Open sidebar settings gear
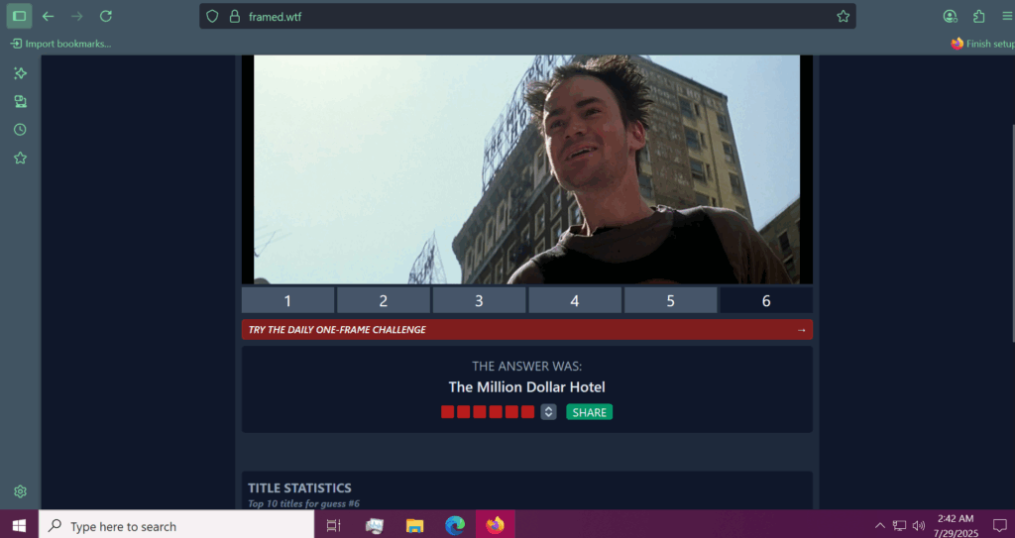 tap(20, 491)
